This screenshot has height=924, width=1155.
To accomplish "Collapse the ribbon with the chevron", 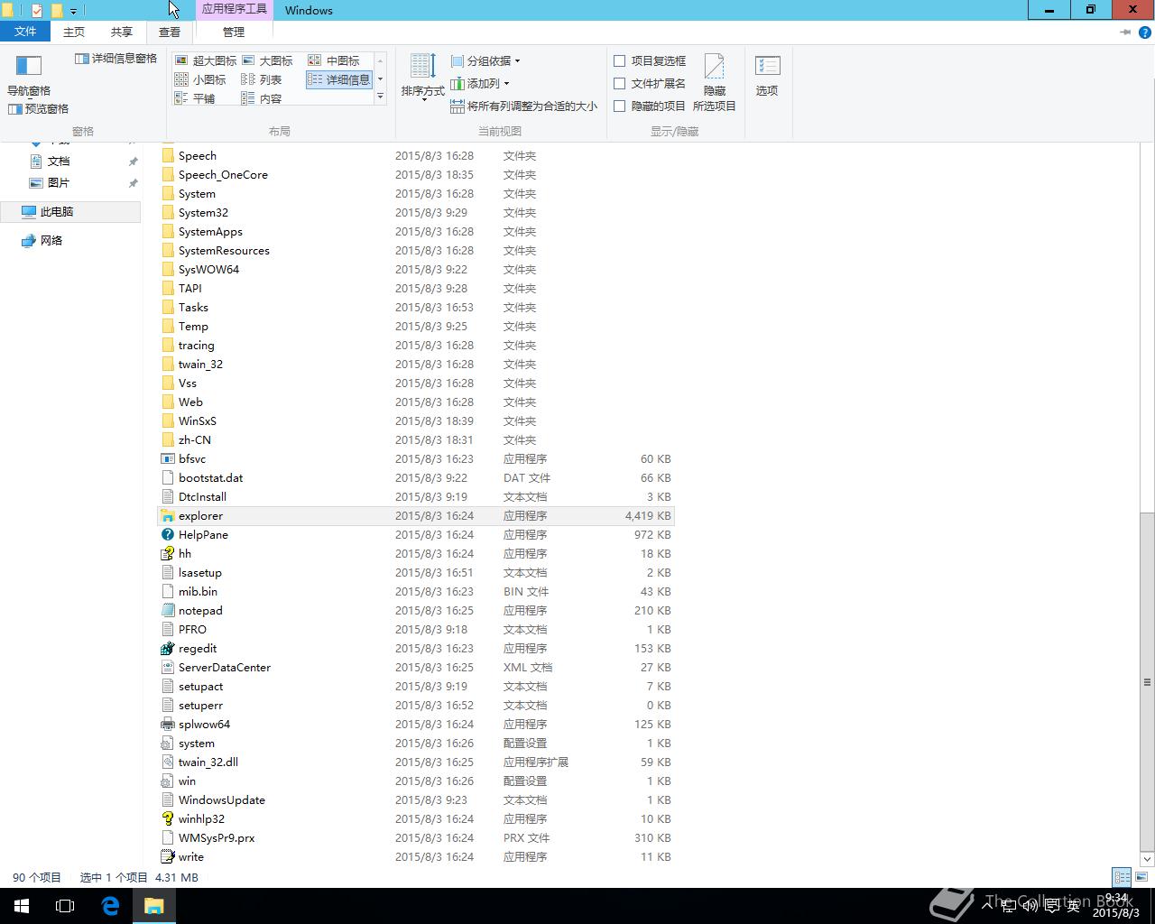I will pos(1125,32).
